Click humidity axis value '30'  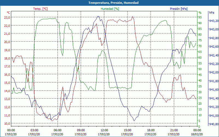pyautogui.click(x=200, y=92)
